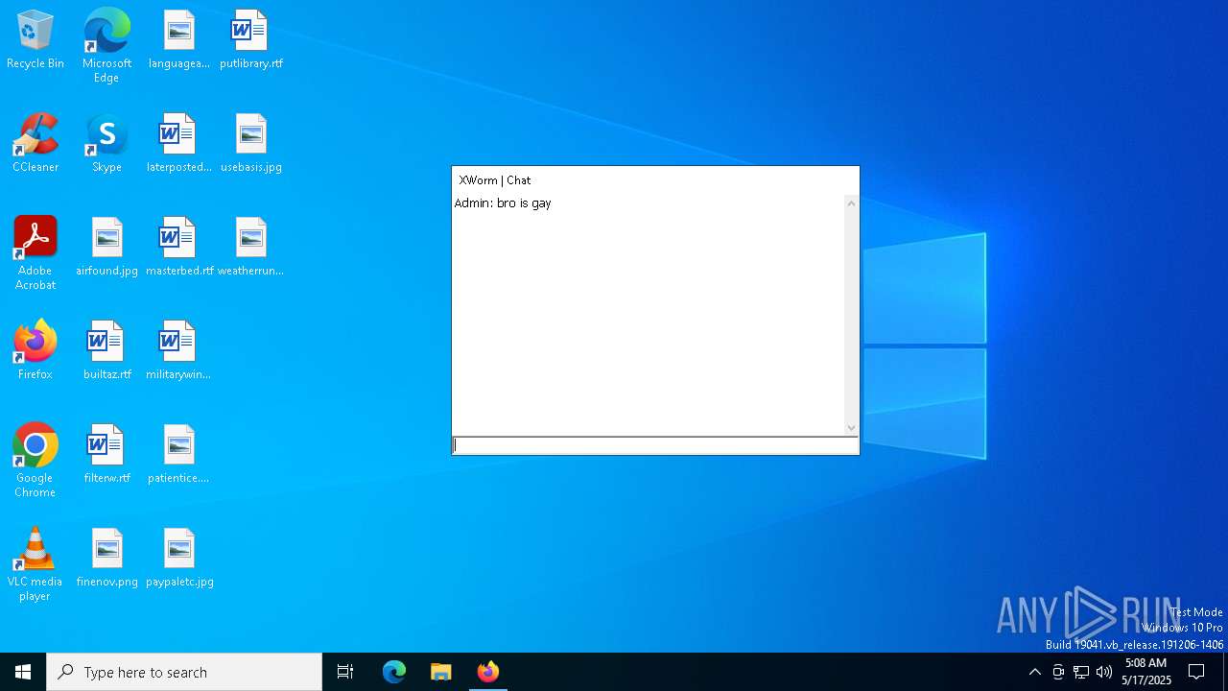Select the patientice... image icon
Viewport: 1228px width, 691px height.
[x=179, y=455]
